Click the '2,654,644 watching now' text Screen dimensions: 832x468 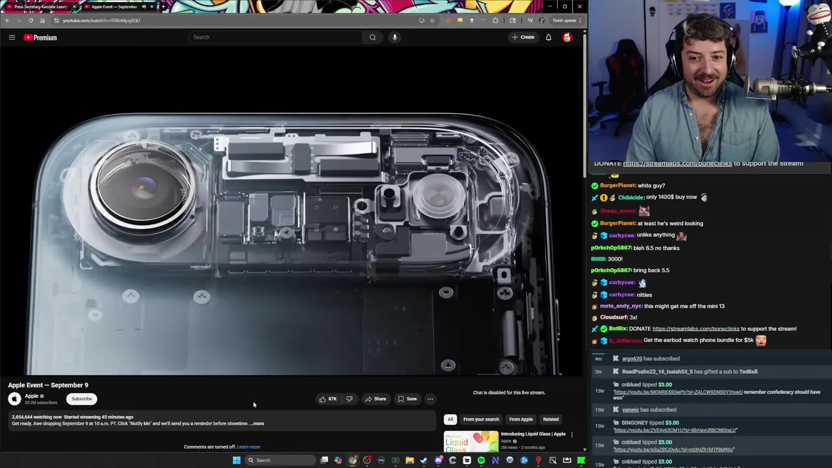point(36,417)
